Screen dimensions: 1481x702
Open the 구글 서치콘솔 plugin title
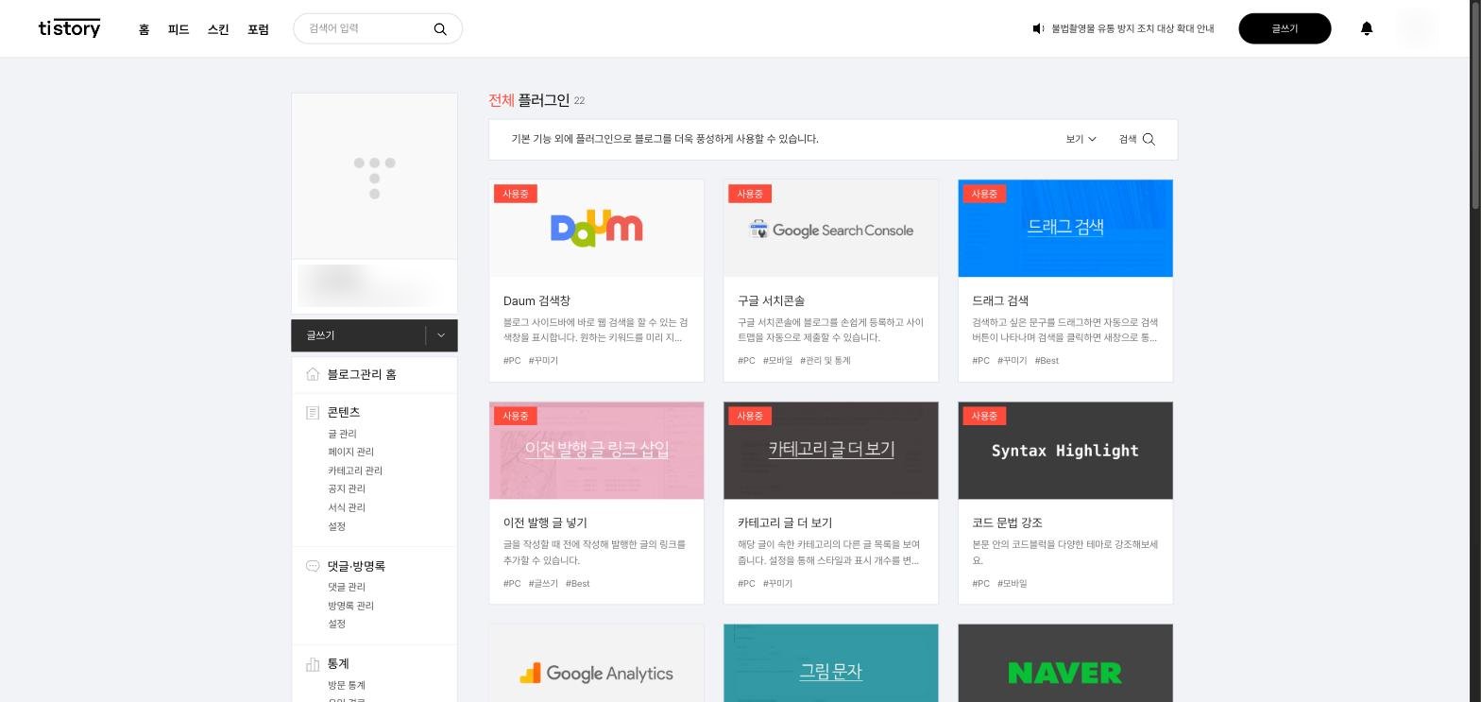[771, 300]
